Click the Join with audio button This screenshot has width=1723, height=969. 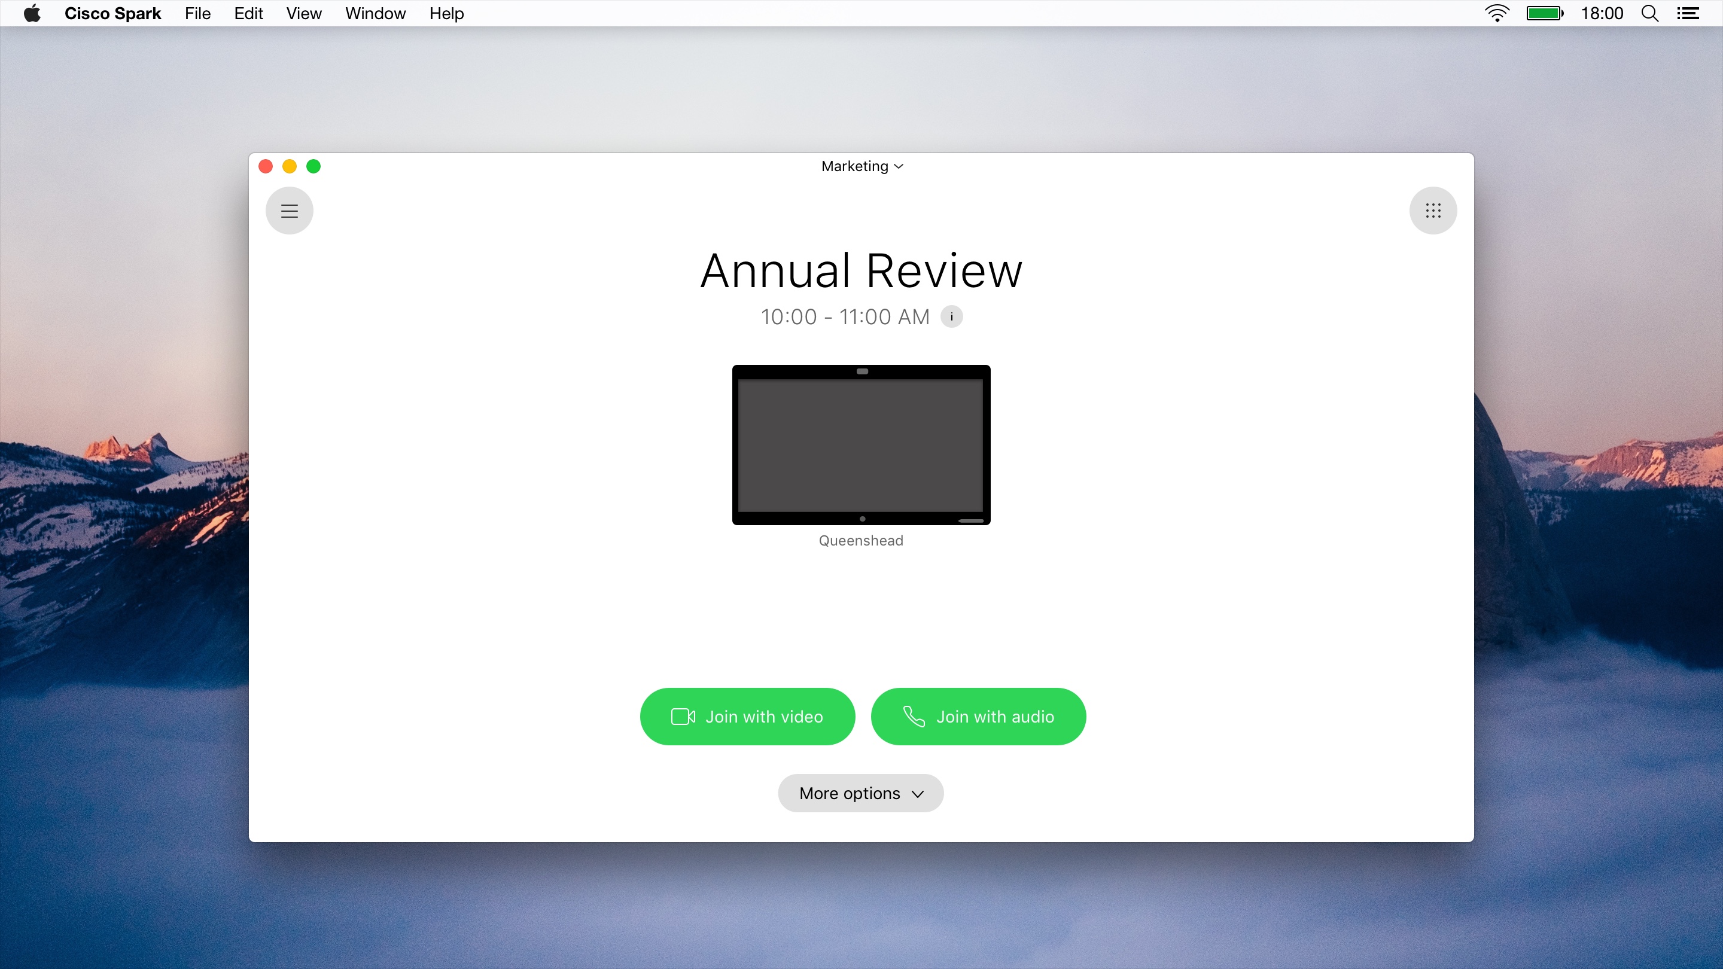pos(978,716)
